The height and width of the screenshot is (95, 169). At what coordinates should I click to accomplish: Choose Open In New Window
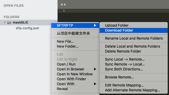coord(75,74)
